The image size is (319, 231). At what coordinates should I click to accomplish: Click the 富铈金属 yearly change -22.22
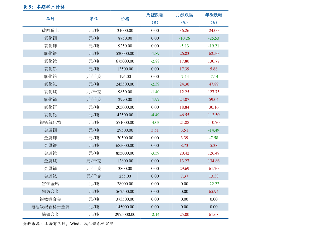point(213,184)
